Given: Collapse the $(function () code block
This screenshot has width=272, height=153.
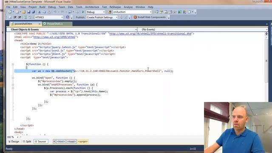Looking at the screenshot, I should [13, 64].
